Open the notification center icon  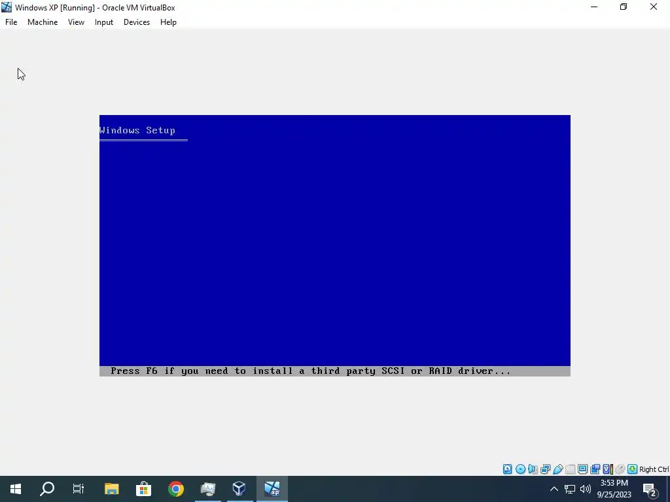click(x=650, y=489)
